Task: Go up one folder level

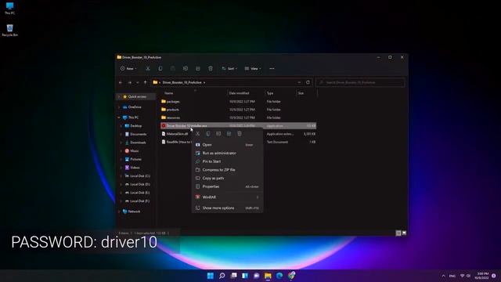Action: click(x=145, y=82)
